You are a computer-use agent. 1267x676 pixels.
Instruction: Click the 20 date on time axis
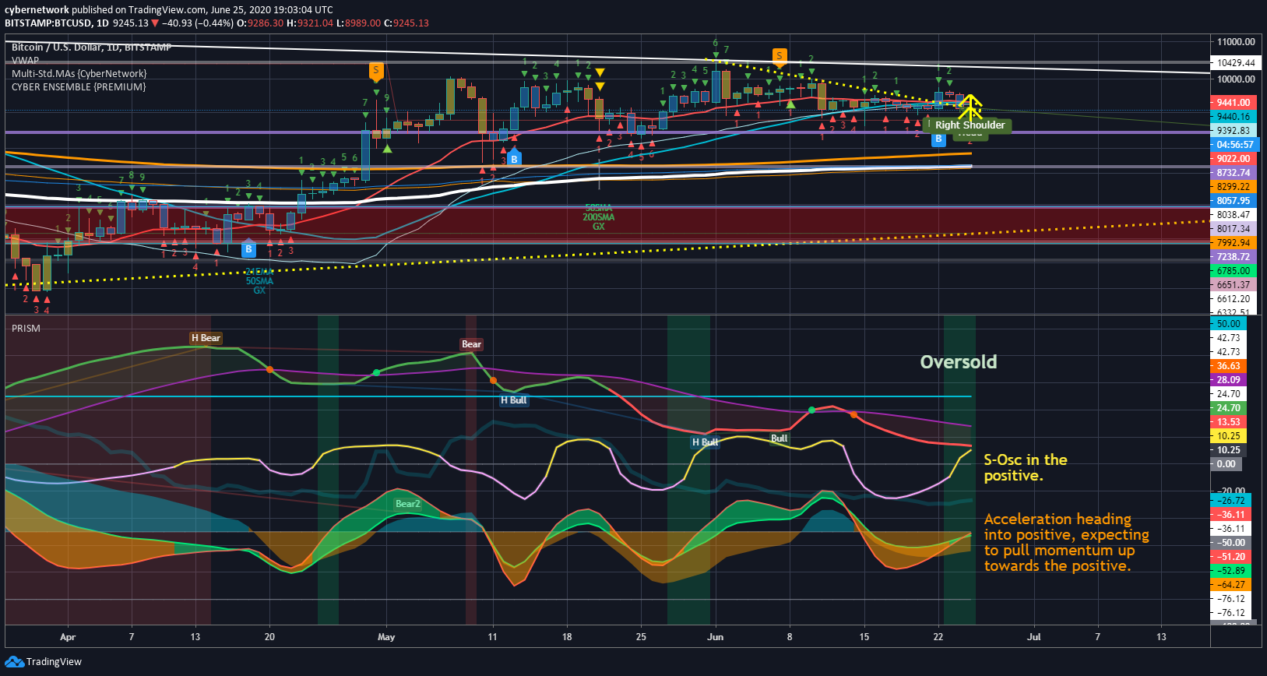point(269,637)
